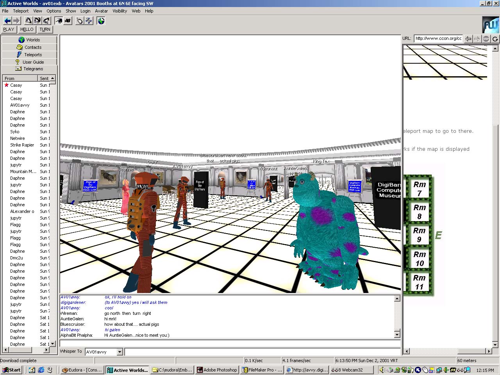The height and width of the screenshot is (375, 500).
Task: Click the URL address field
Action: click(x=438, y=38)
